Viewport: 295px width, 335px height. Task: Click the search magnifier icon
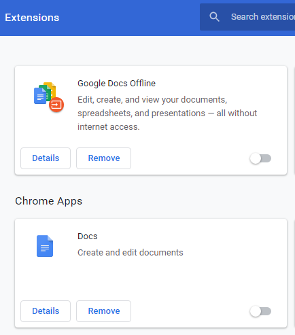[214, 17]
